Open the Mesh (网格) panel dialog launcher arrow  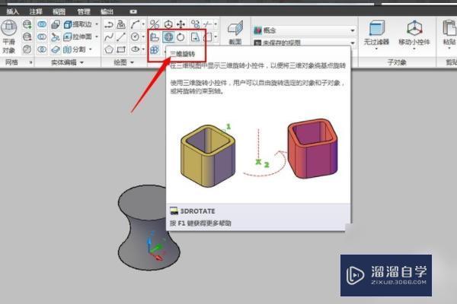pos(30,62)
